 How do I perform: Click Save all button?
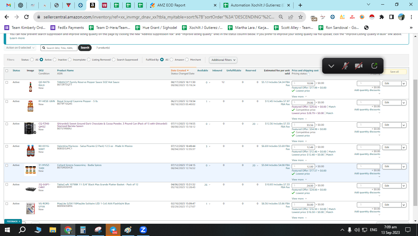coord(394,72)
